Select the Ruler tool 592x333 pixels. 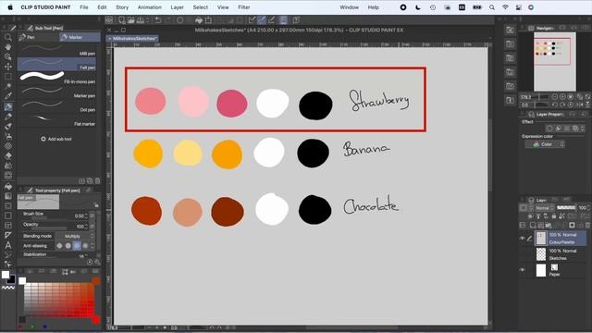(8, 235)
